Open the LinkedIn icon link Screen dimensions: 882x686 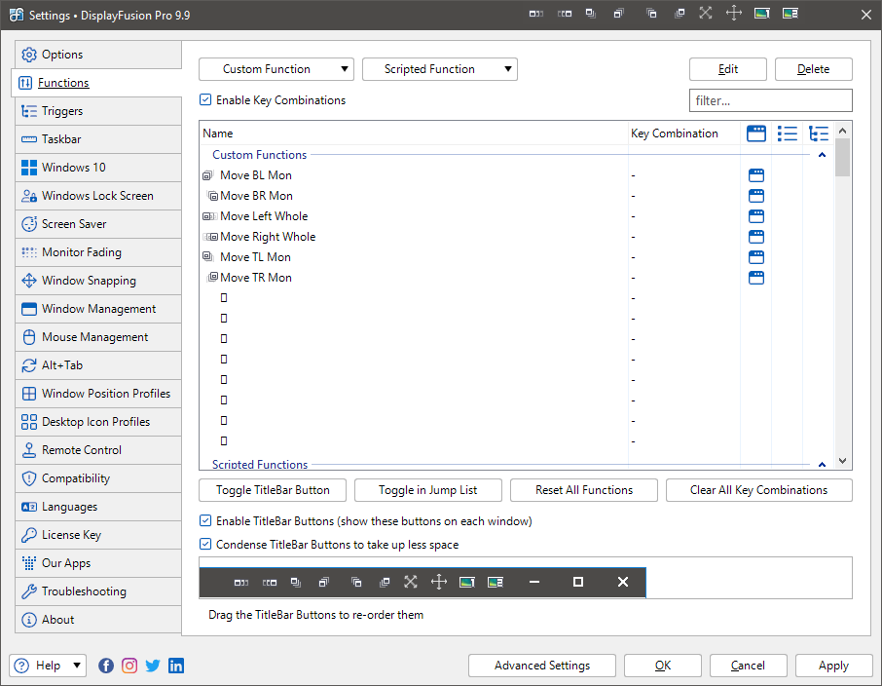176,666
